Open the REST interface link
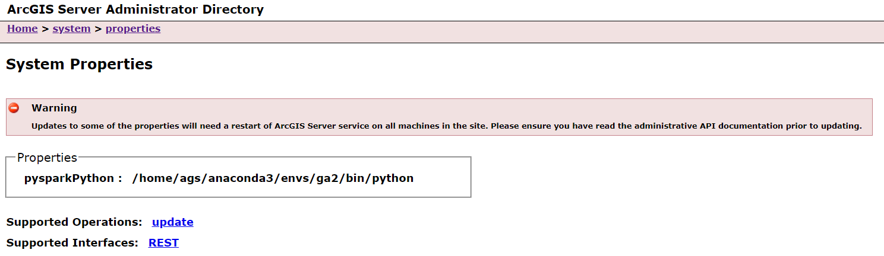Screen dimensions: 884x256 coord(163,242)
